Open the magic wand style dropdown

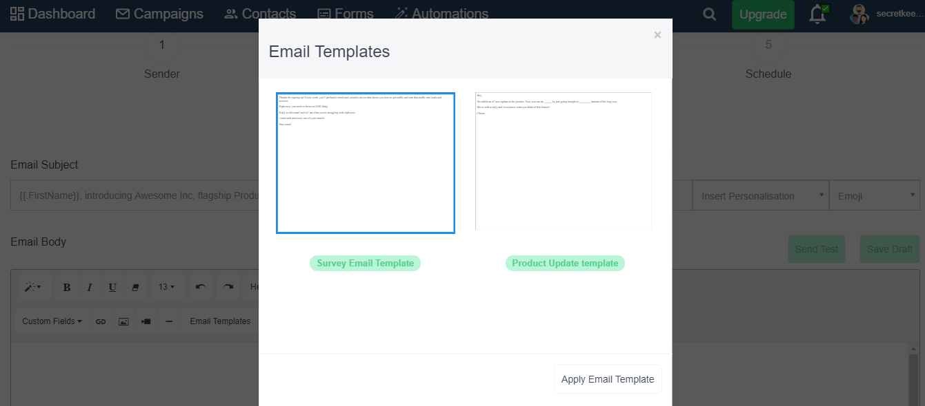coord(32,287)
